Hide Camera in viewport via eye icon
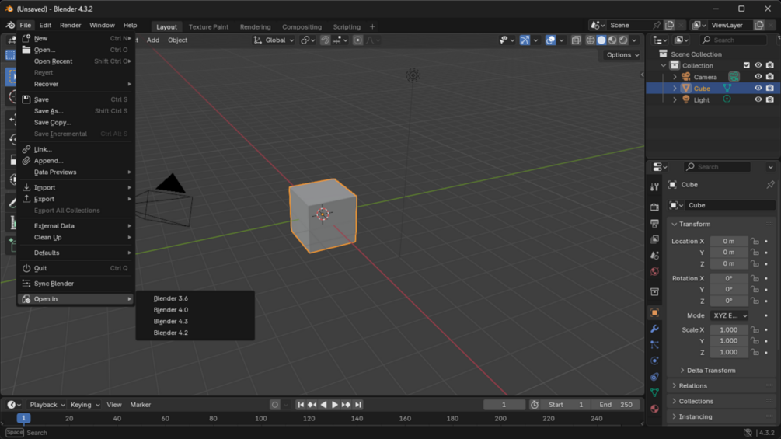The height and width of the screenshot is (439, 781). [x=758, y=77]
